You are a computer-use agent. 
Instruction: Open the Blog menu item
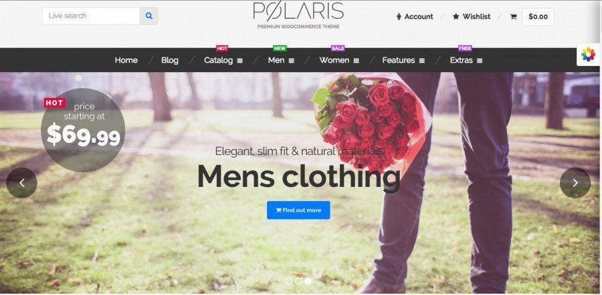pos(170,60)
